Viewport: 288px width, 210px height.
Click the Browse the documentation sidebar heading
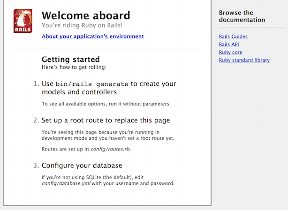242,16
